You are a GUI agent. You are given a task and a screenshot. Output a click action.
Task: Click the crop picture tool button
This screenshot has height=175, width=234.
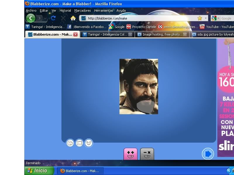tap(79, 143)
